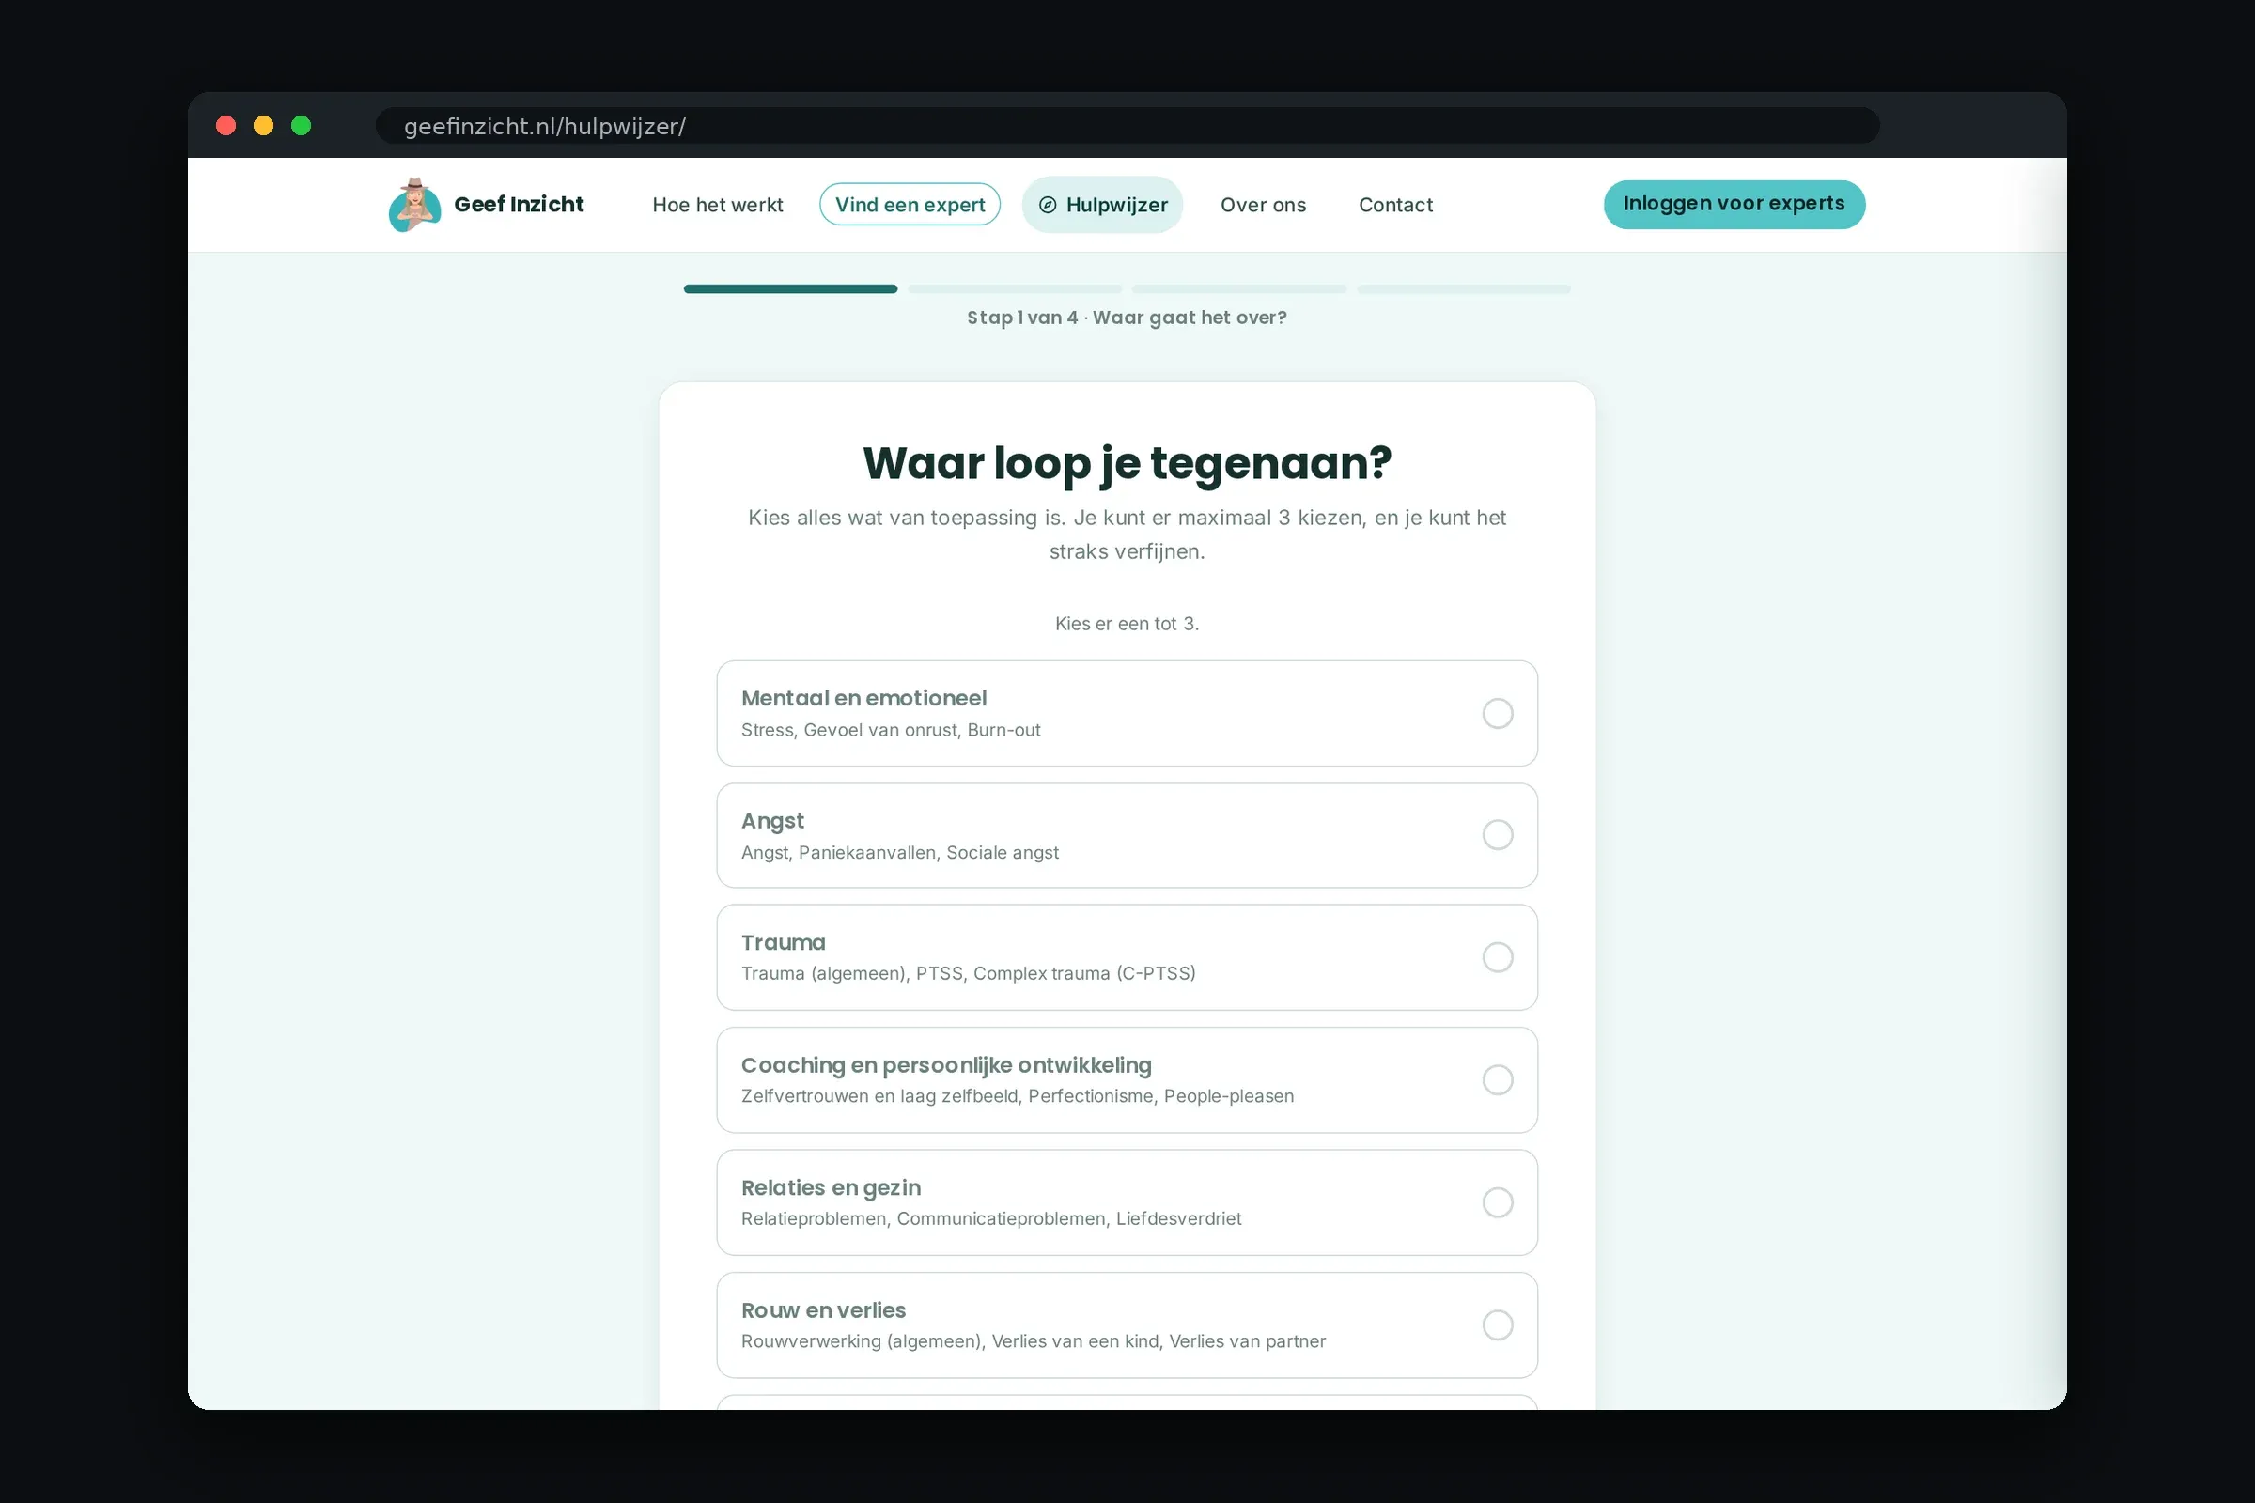Click the green maximize window dot
Viewport: 2255px width, 1503px height.
click(301, 126)
